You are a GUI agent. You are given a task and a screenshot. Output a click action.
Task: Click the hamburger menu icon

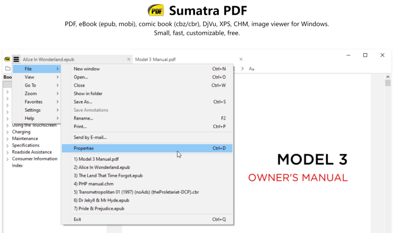pyautogui.click(x=16, y=59)
